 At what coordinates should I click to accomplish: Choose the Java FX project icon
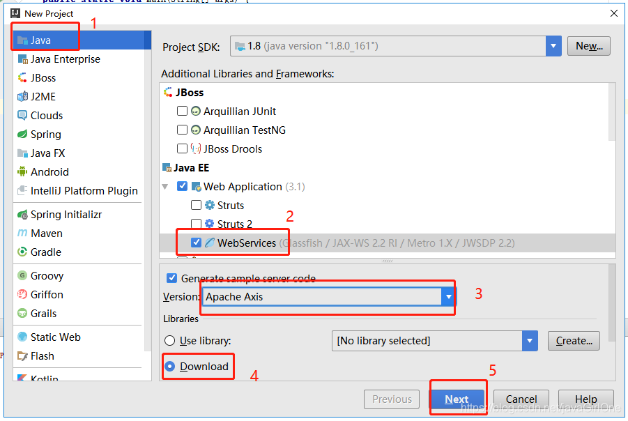point(23,153)
